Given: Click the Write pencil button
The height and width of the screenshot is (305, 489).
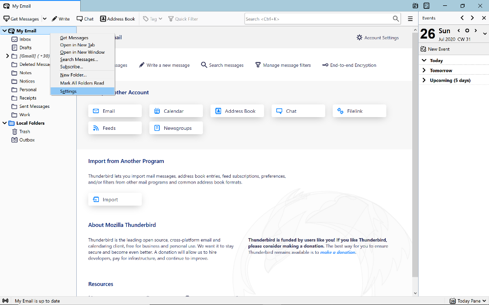Looking at the screenshot, I should (x=61, y=19).
